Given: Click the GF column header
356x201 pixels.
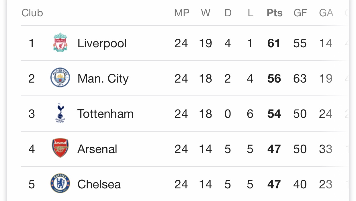Looking at the screenshot, I should coord(300,13).
